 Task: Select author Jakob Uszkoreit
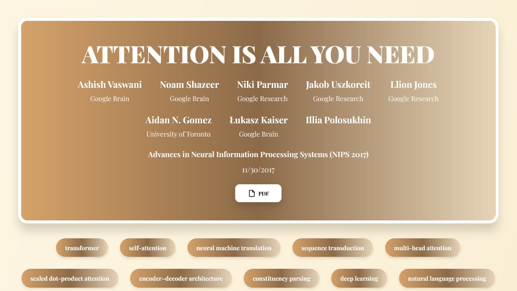338,85
